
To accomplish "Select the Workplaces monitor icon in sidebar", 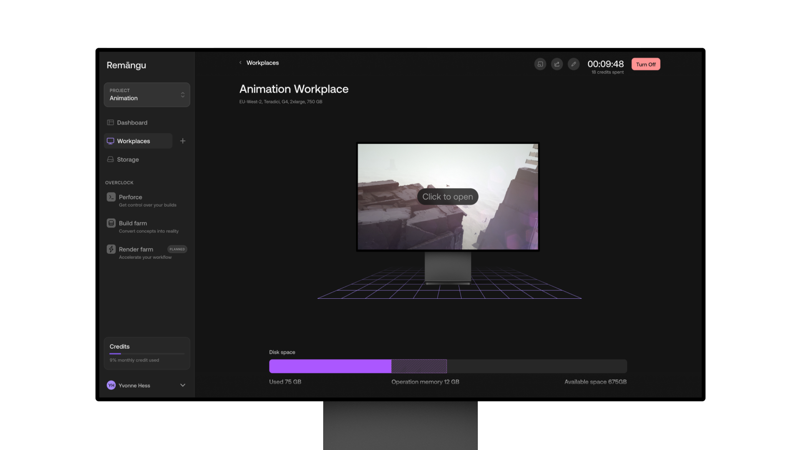I will point(110,141).
